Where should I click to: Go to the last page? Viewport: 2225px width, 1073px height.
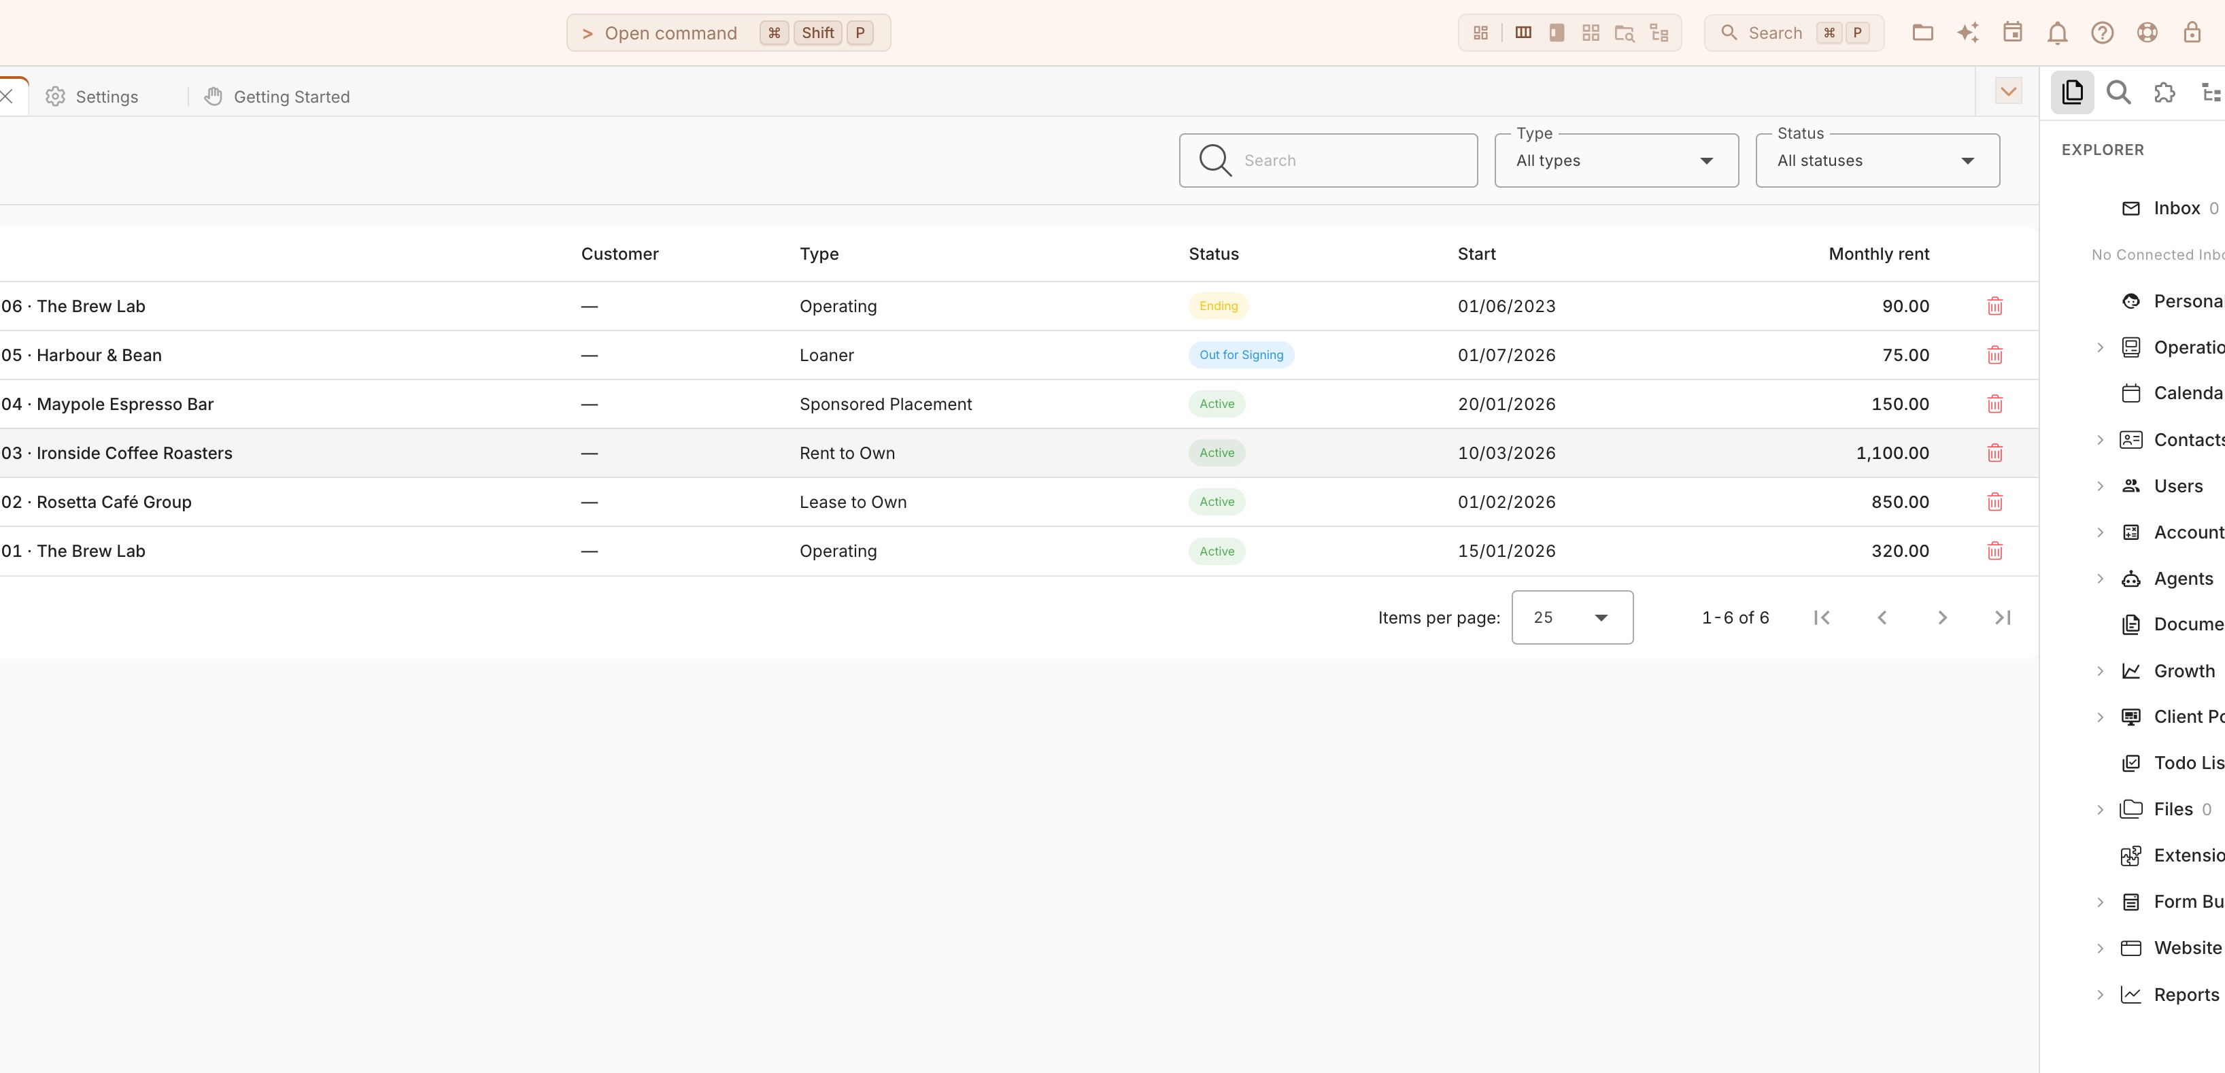(x=2003, y=617)
